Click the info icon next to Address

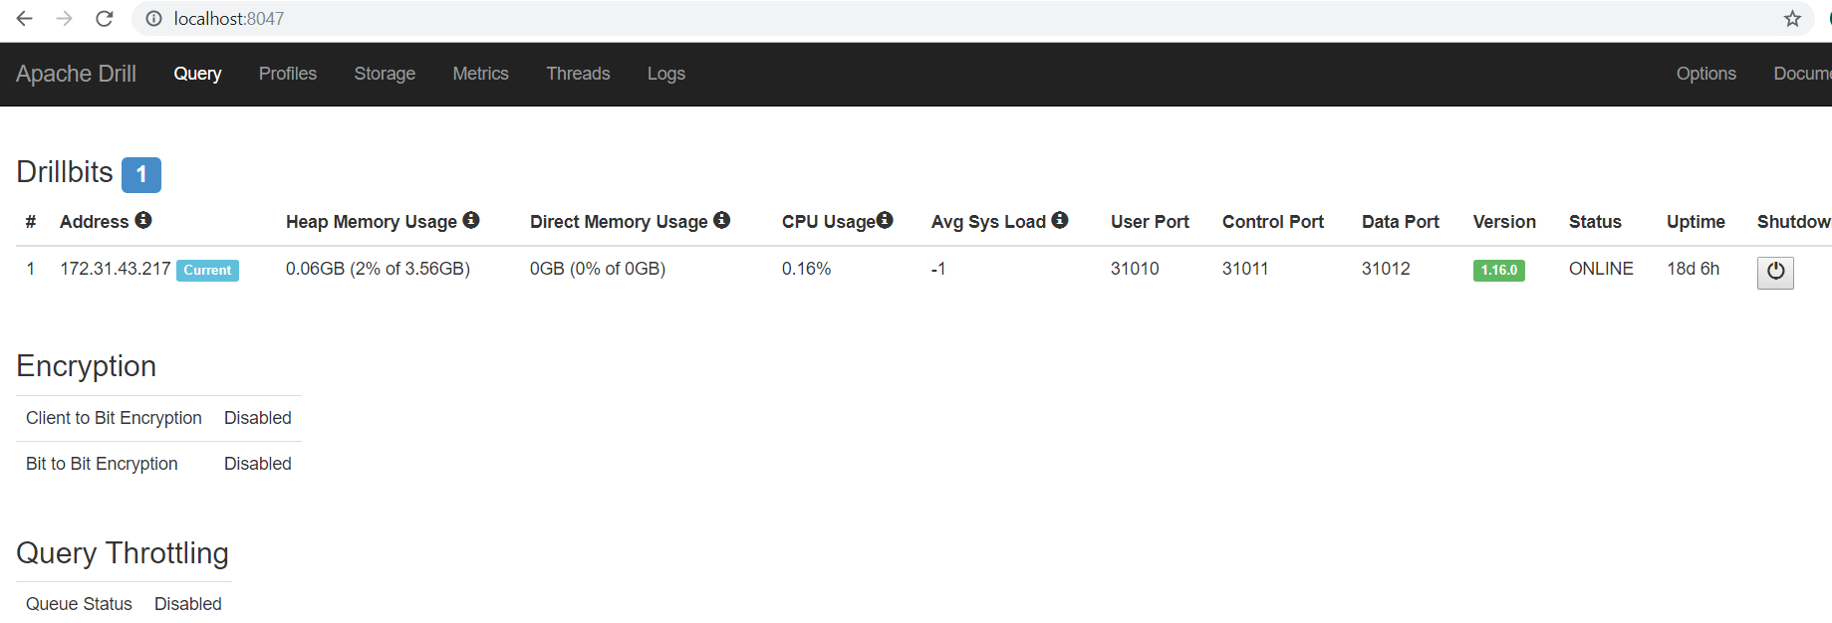pyautogui.click(x=143, y=220)
